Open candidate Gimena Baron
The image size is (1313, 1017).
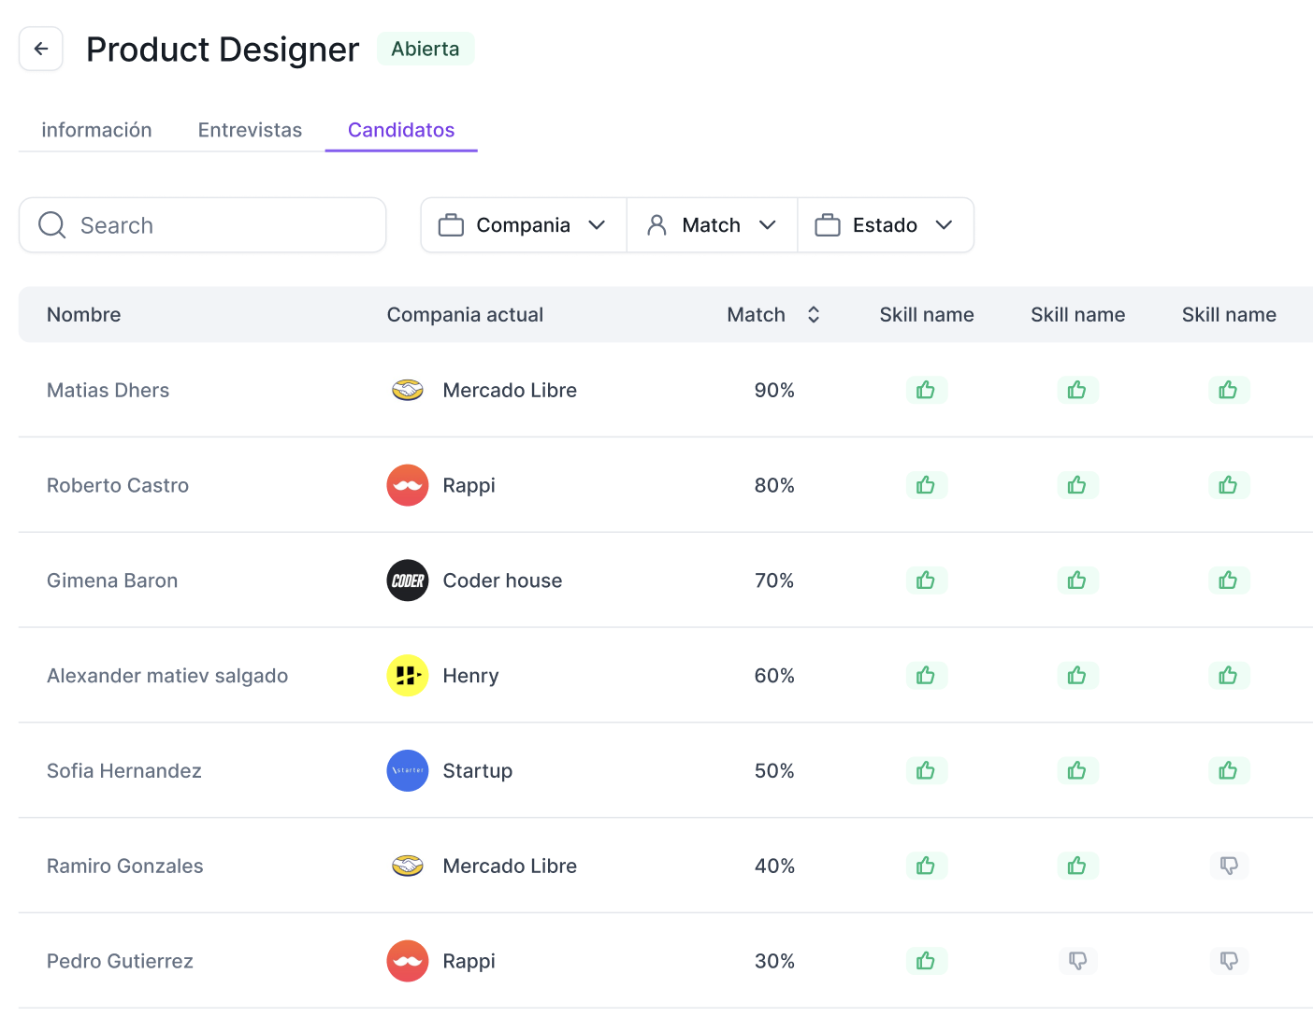pos(112,580)
